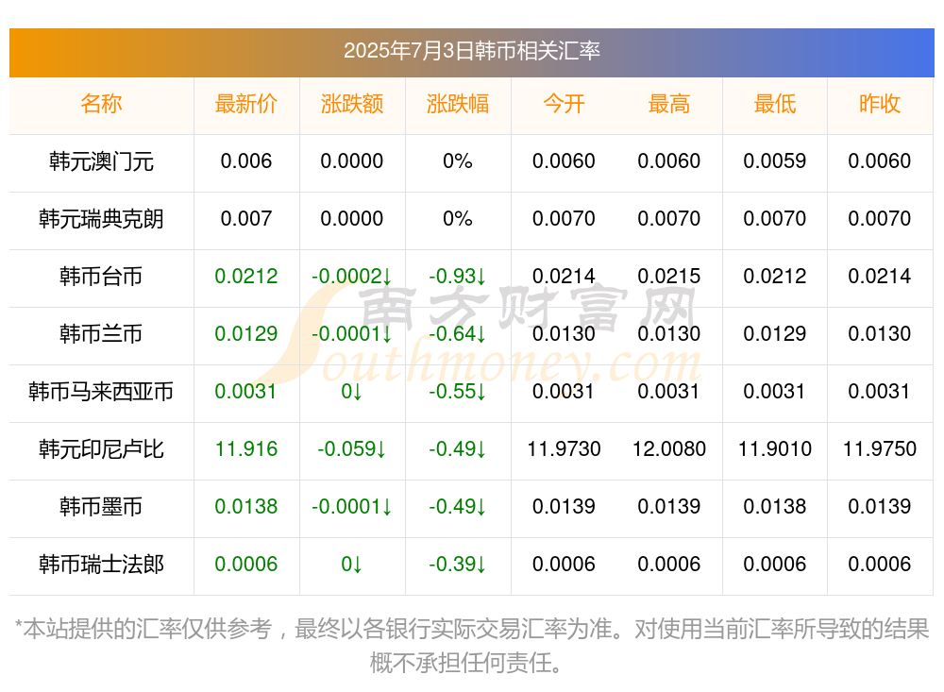This screenshot has width=944, height=692.
Task: Click the 0% change in 韩元澳门元 row
Action: coord(458,161)
